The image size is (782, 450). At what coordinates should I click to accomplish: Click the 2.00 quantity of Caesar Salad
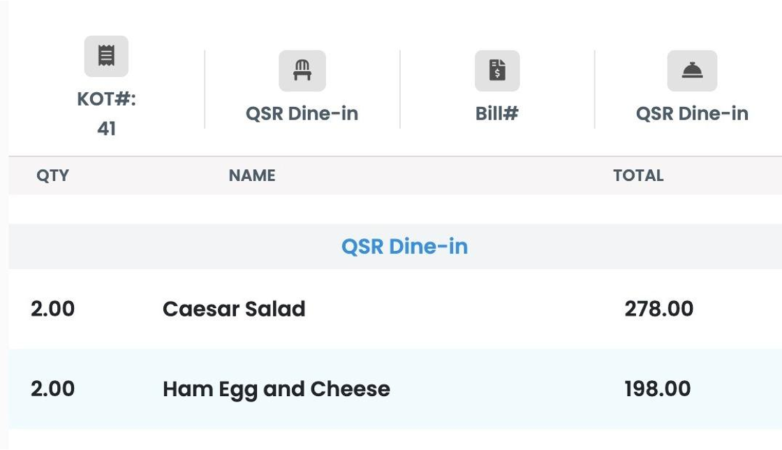(53, 309)
